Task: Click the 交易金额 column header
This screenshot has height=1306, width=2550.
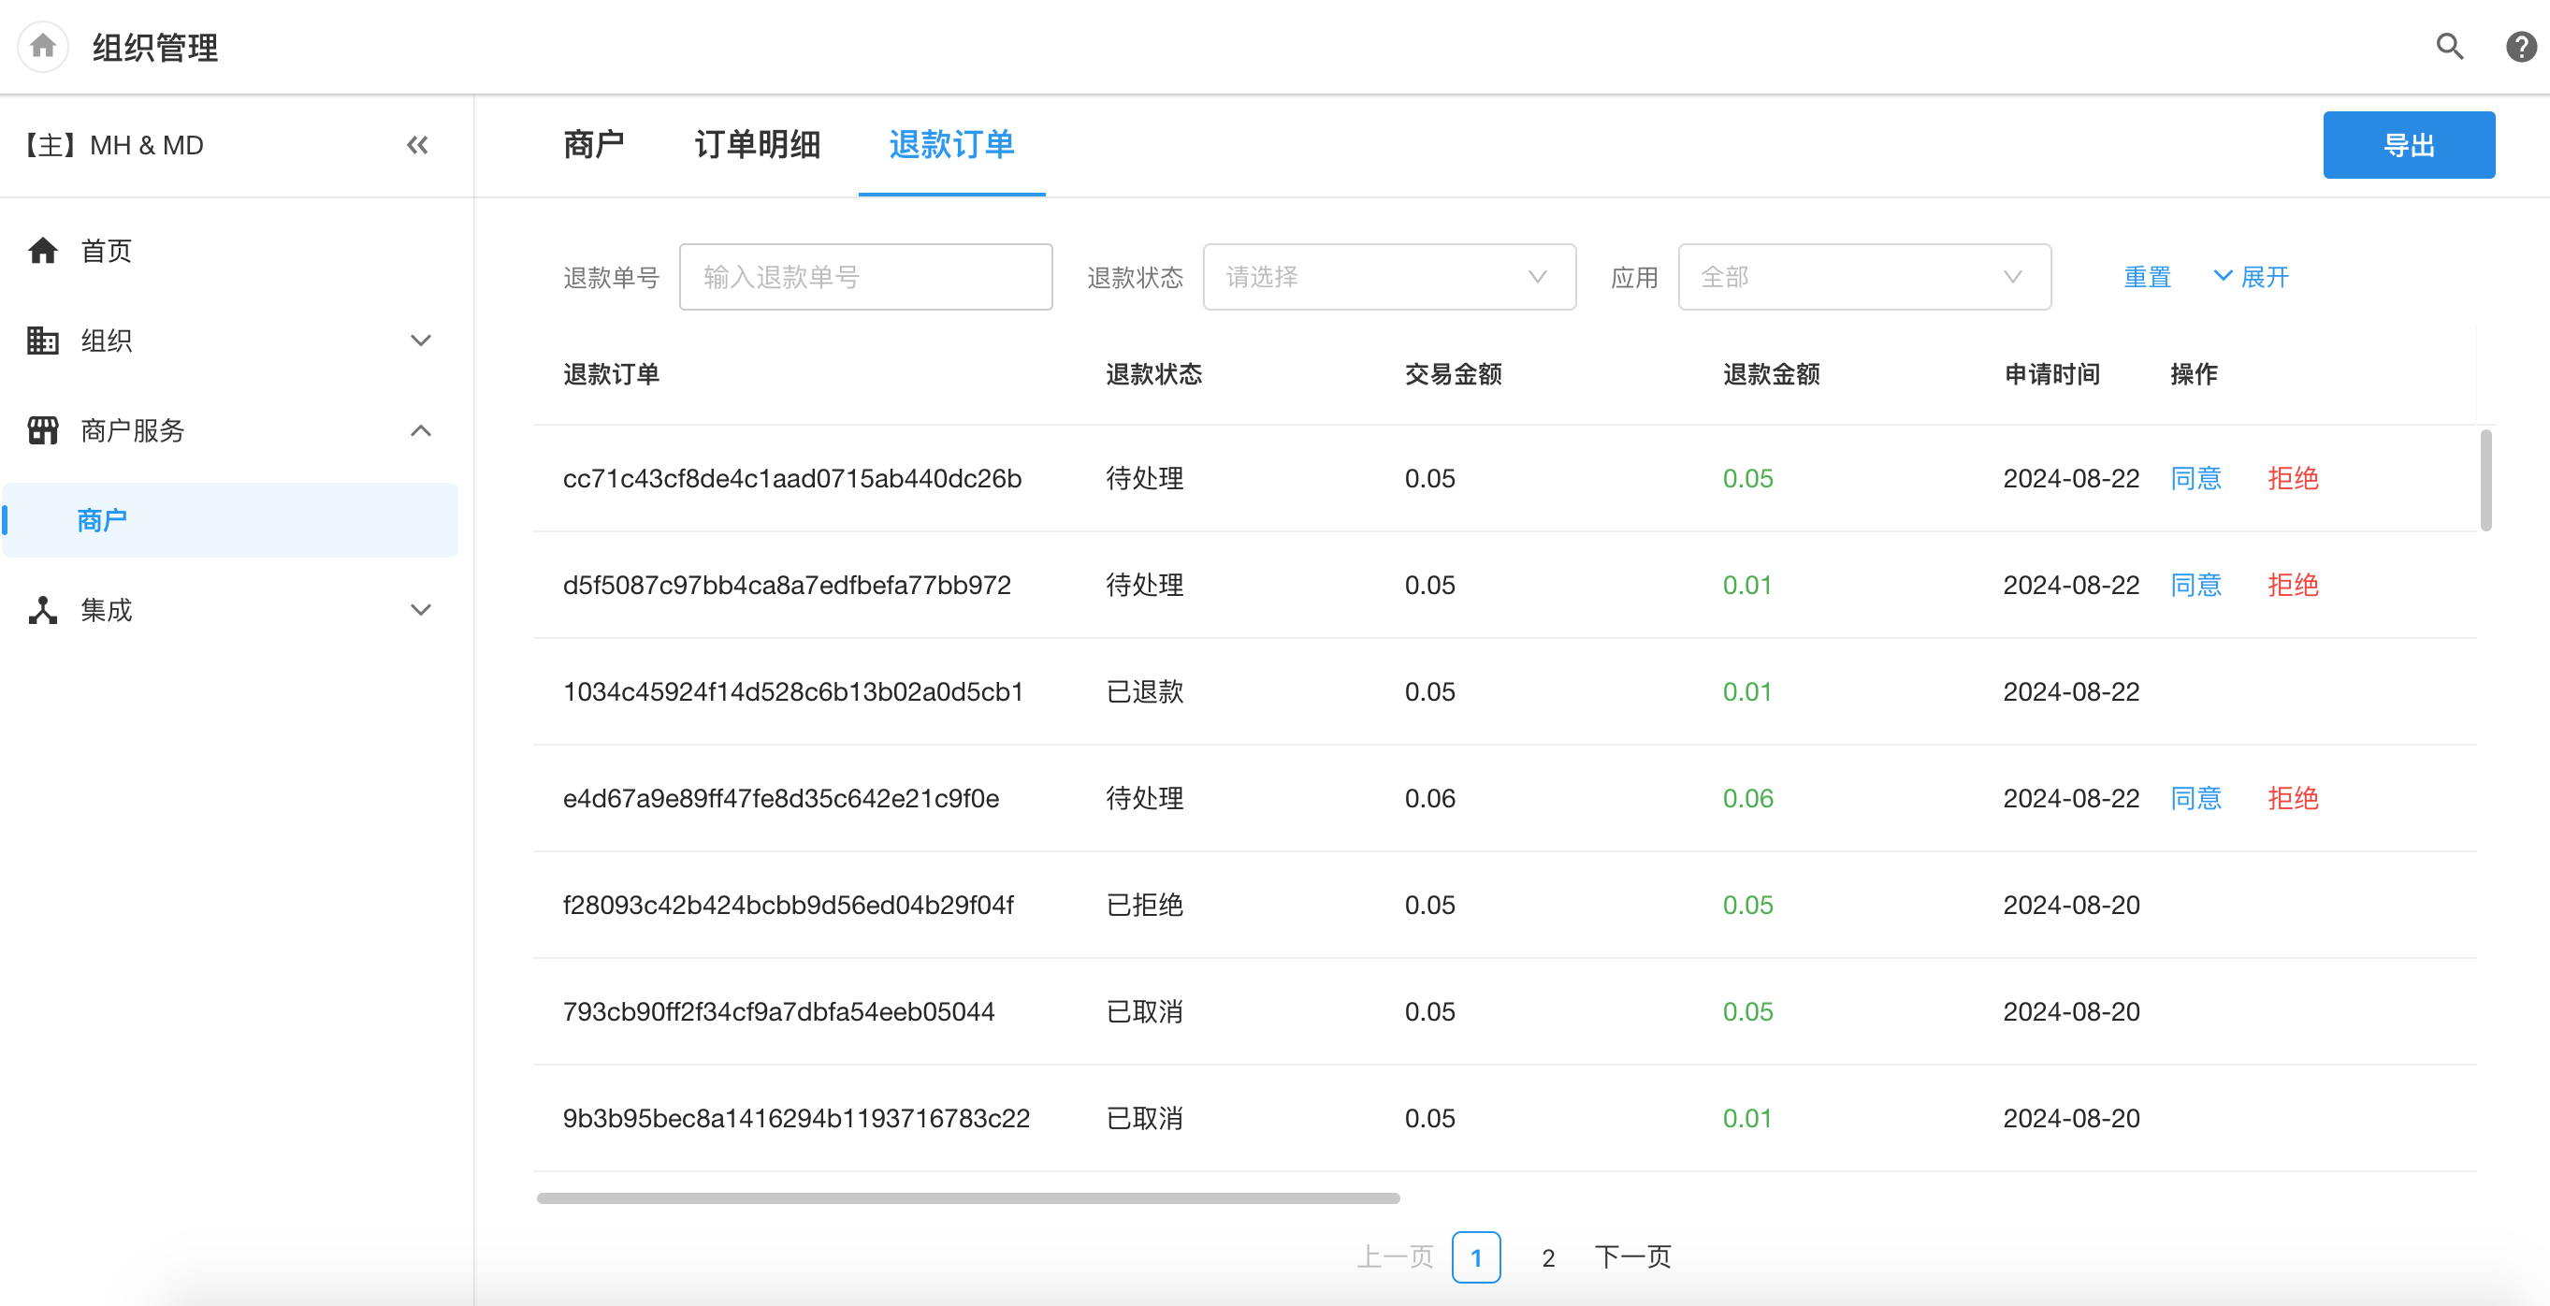Action: 1453,374
